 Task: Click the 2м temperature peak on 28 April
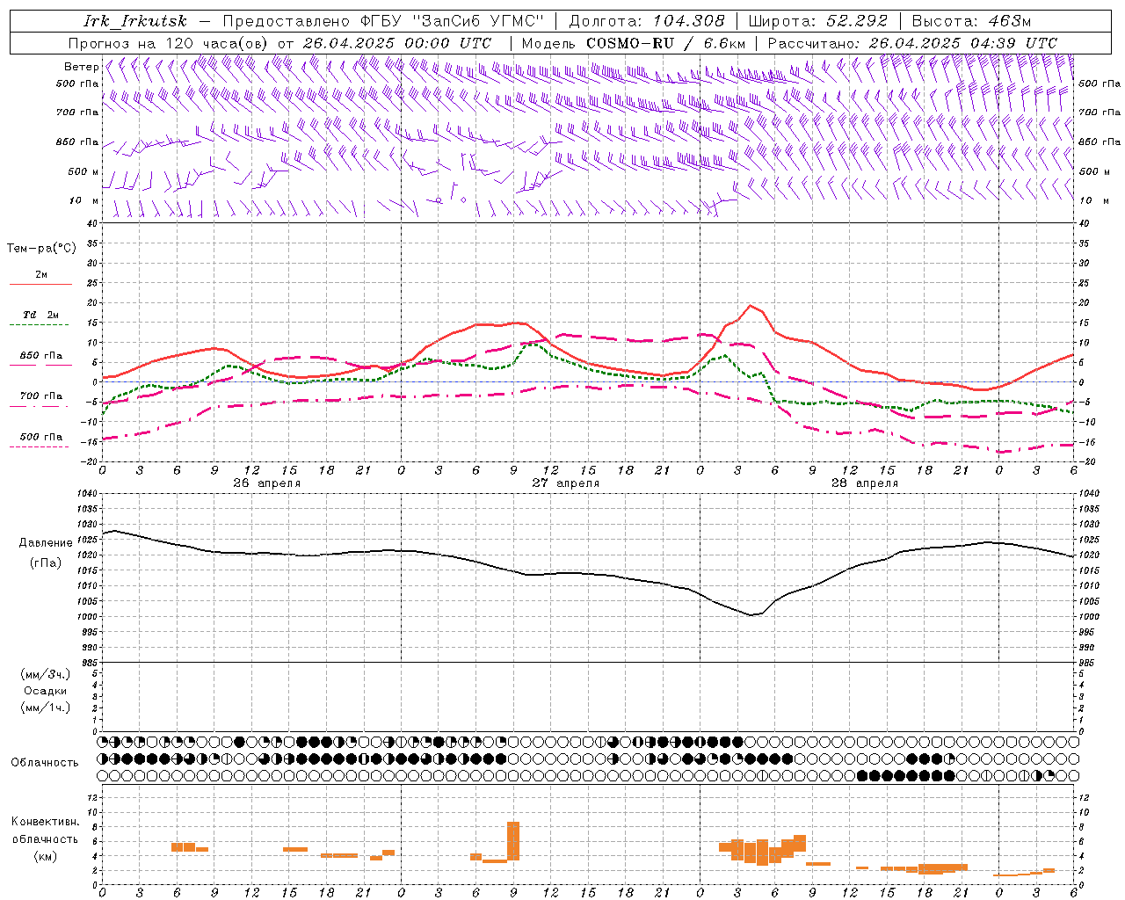750,306
